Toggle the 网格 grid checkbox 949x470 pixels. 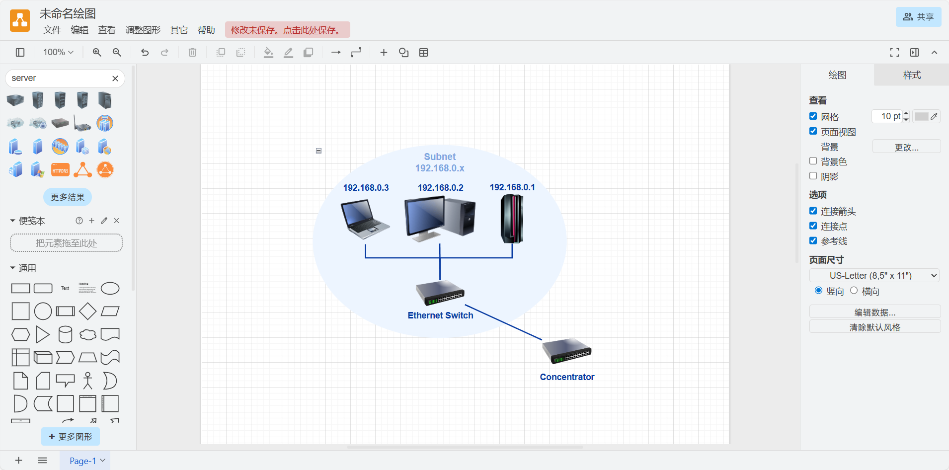(x=813, y=116)
